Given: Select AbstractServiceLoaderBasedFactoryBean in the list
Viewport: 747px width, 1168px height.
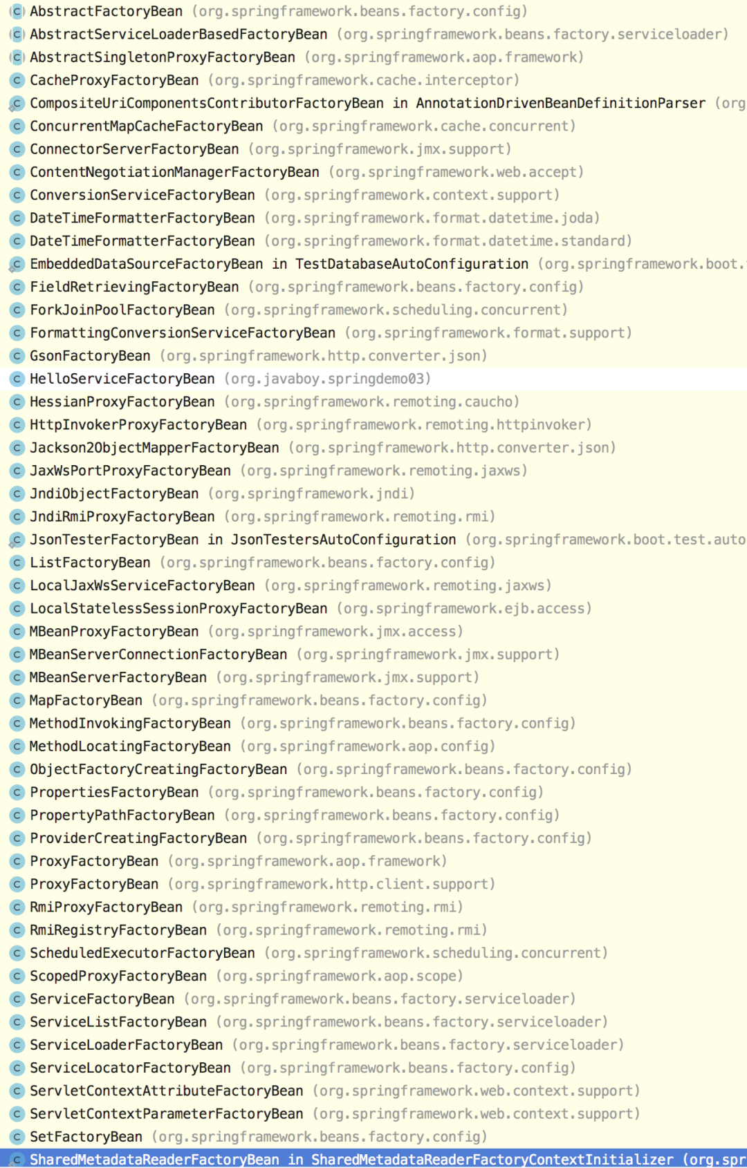Looking at the screenshot, I should pyautogui.click(x=373, y=35).
